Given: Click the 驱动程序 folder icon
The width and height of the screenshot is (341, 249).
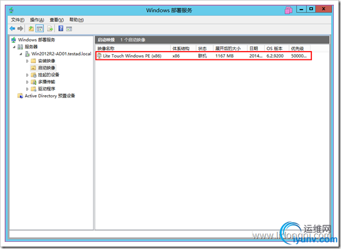Looking at the screenshot, I should click(33, 89).
